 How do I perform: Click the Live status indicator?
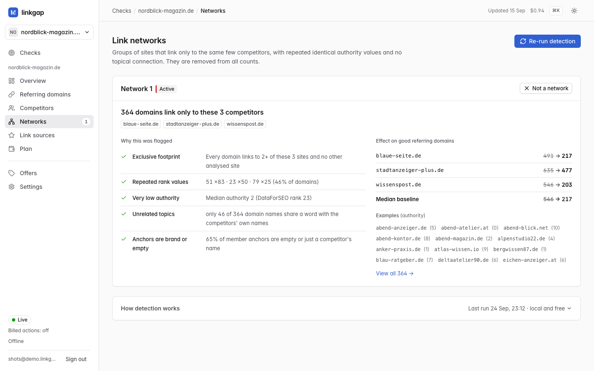click(20, 320)
